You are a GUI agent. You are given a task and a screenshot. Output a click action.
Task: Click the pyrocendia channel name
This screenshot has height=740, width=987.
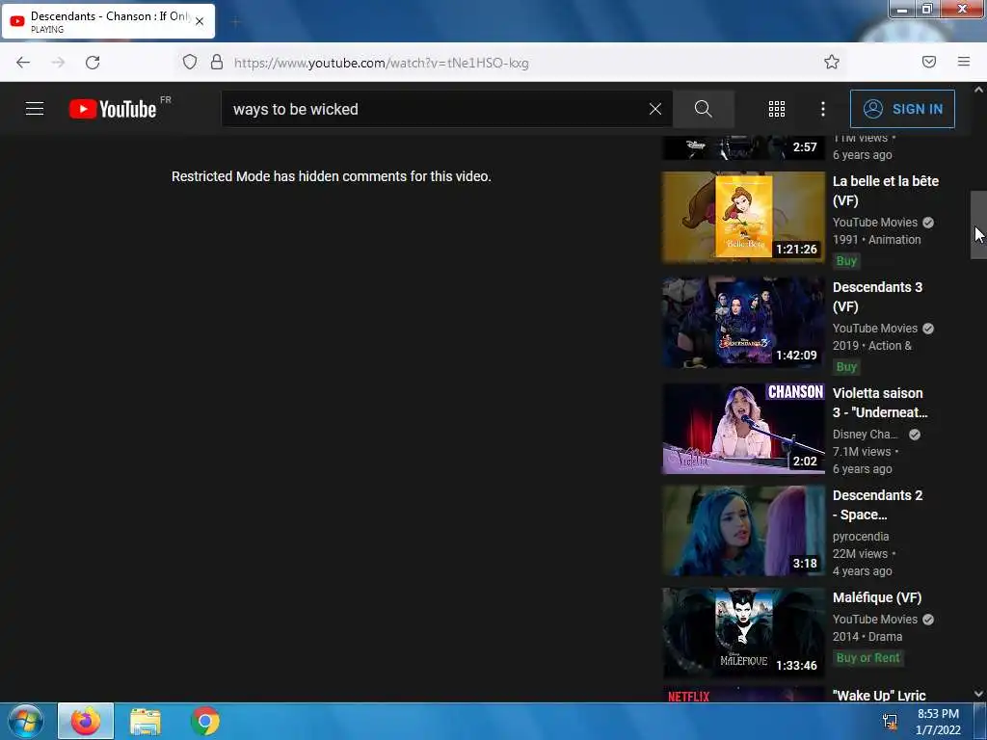861,537
